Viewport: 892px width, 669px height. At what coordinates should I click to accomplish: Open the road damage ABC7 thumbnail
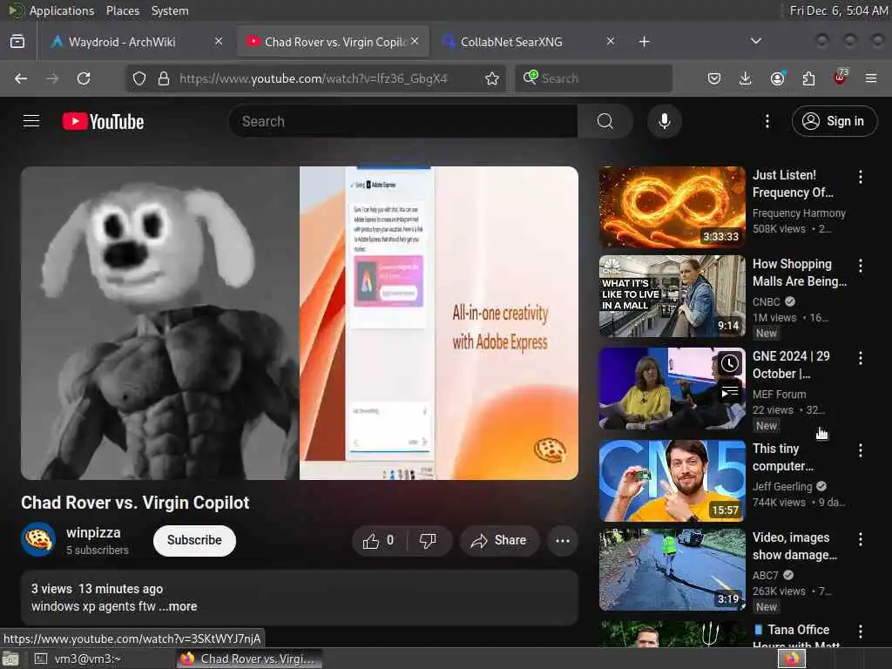(x=672, y=570)
